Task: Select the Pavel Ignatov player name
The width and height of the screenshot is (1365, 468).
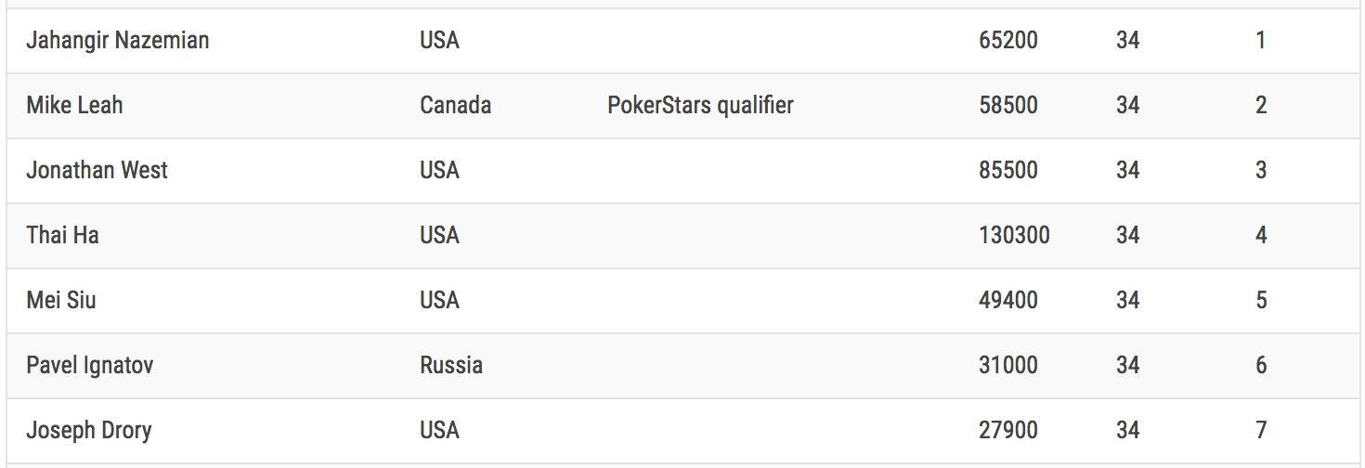Action: (x=90, y=365)
